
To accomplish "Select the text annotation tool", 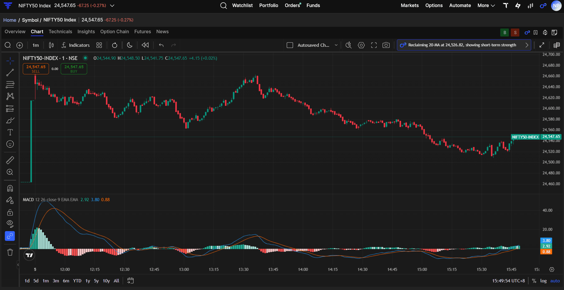I will click(10, 132).
